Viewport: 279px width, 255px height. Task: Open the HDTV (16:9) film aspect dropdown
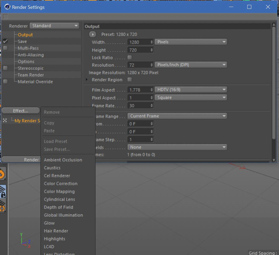(191, 90)
